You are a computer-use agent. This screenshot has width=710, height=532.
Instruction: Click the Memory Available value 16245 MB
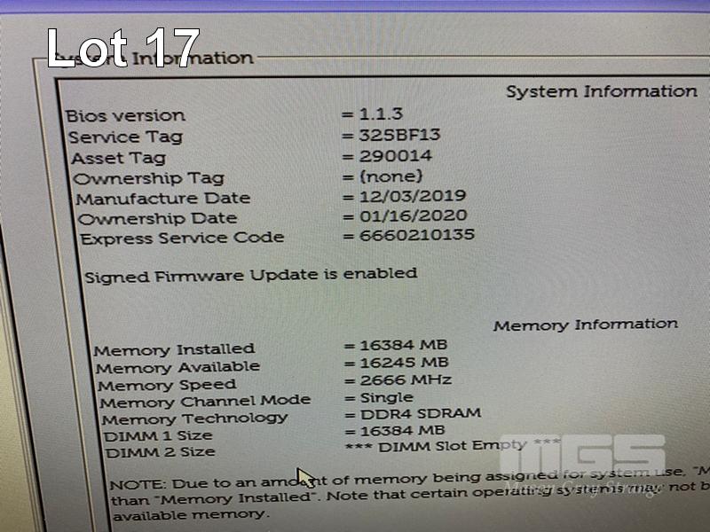[405, 363]
